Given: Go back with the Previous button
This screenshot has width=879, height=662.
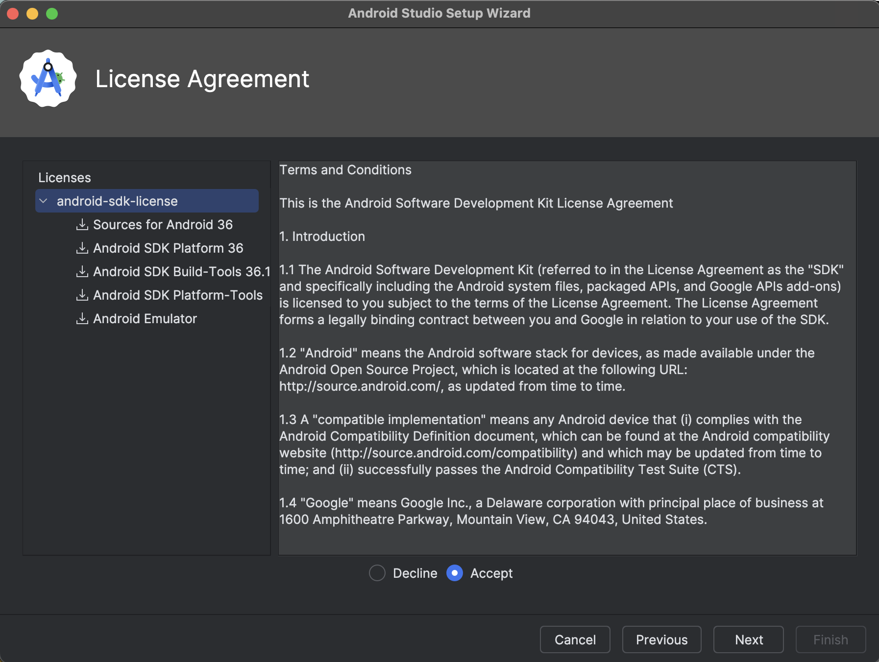Looking at the screenshot, I should [661, 639].
